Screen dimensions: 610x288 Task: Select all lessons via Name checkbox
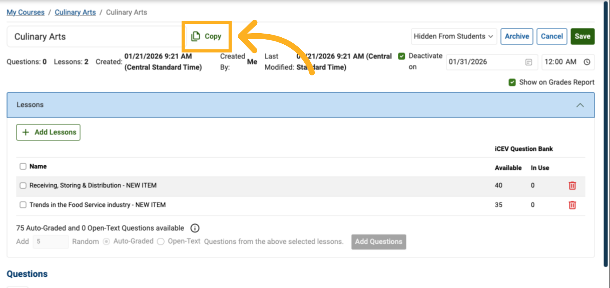click(23, 166)
